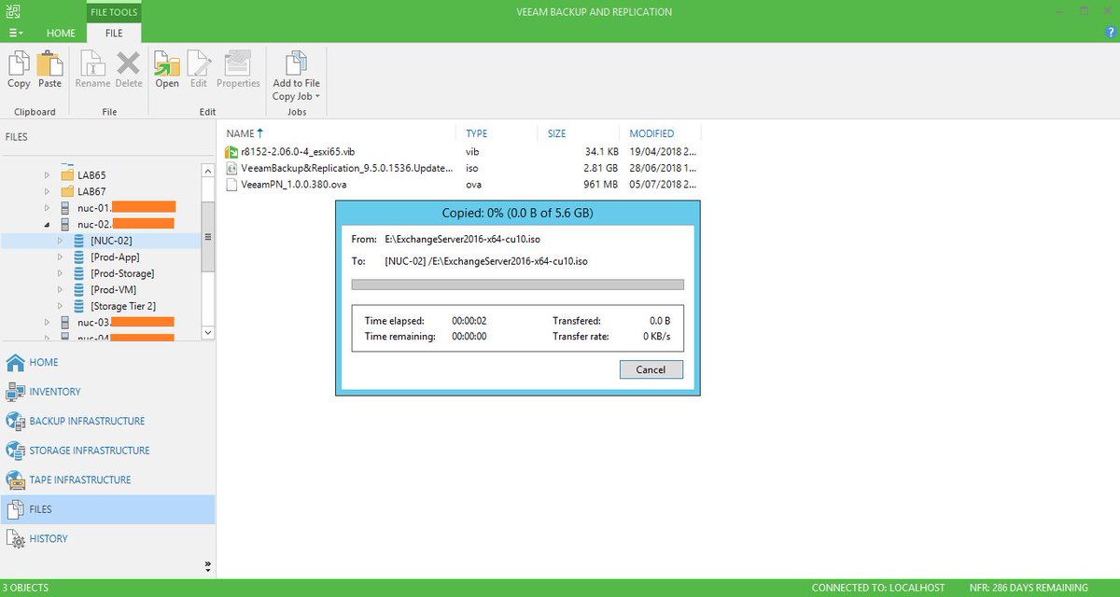Collapse the nuc-02 host node
This screenshot has width=1120, height=597.
(x=48, y=224)
